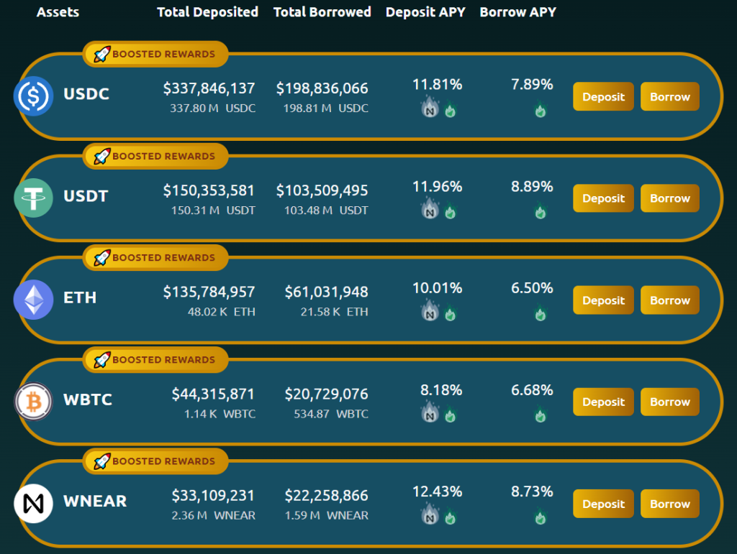The width and height of the screenshot is (737, 554).
Task: Click the rocket icon above the ETH row
Action: [x=102, y=257]
